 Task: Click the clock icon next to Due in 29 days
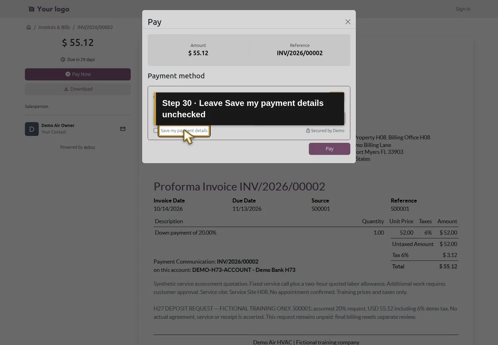[x=63, y=59]
